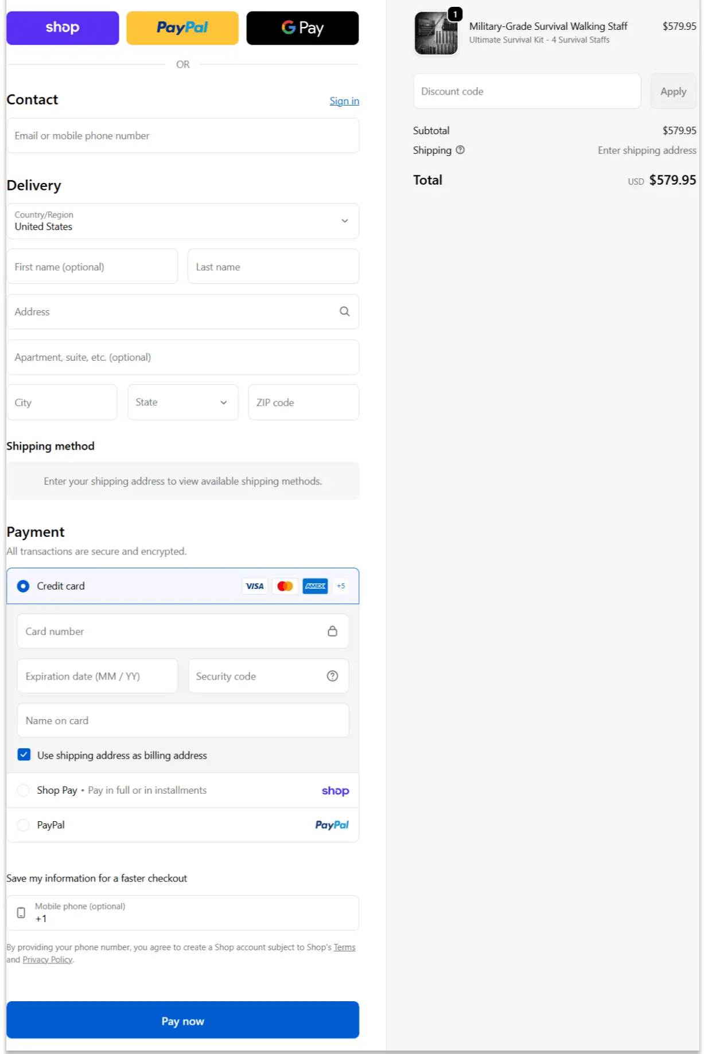Select PayPal payment radio button
Image resolution: width=704 pixels, height=1054 pixels.
click(23, 825)
